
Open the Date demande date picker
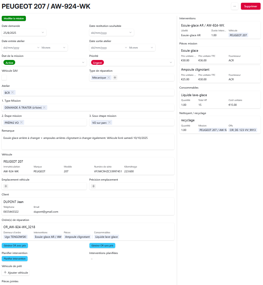click(x=43, y=32)
